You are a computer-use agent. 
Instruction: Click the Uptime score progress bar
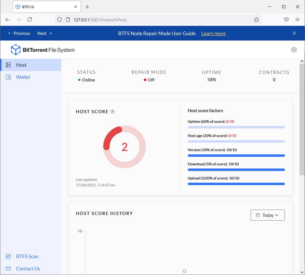pyautogui.click(x=236, y=127)
